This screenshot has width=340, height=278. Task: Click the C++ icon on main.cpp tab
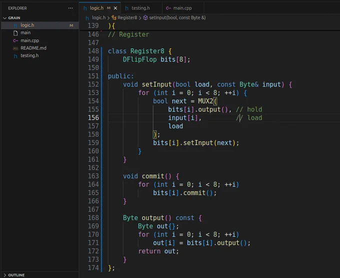168,8
